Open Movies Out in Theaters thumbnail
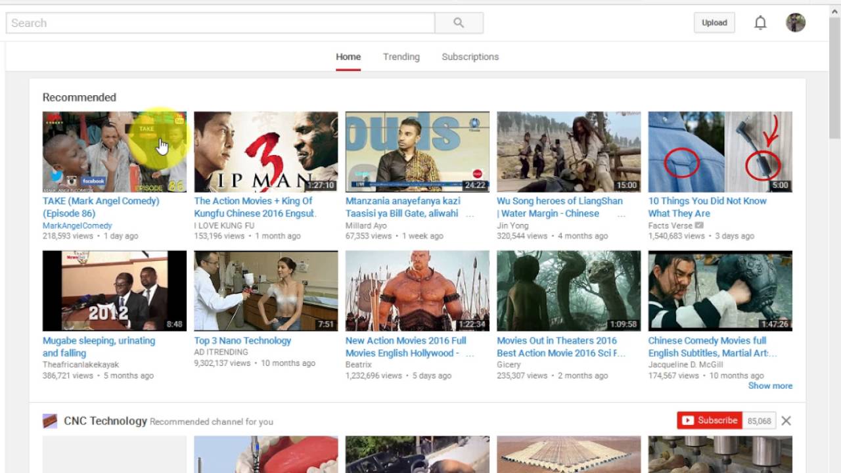This screenshot has width=841, height=473. pyautogui.click(x=569, y=290)
